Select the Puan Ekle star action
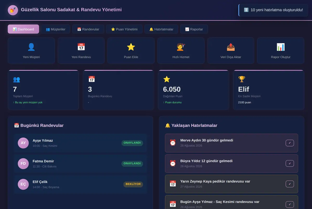Viewport: 312px width, 209px height. click(131, 51)
